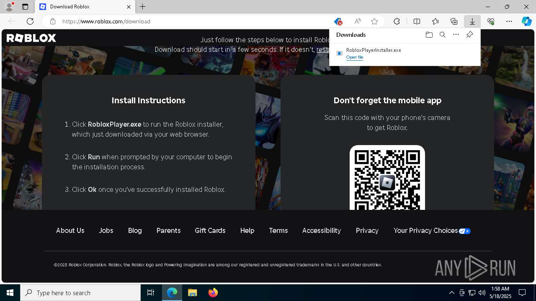Click the taskbar search box
536x301 pixels.
[80, 293]
